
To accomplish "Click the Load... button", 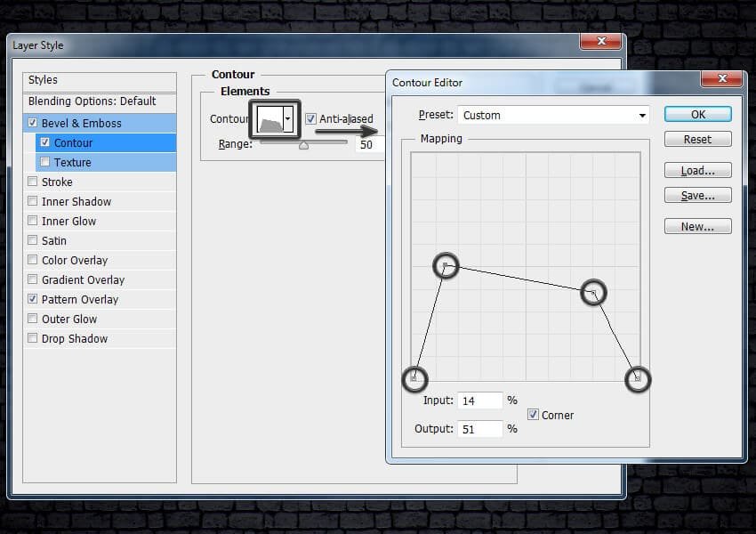I will point(697,171).
